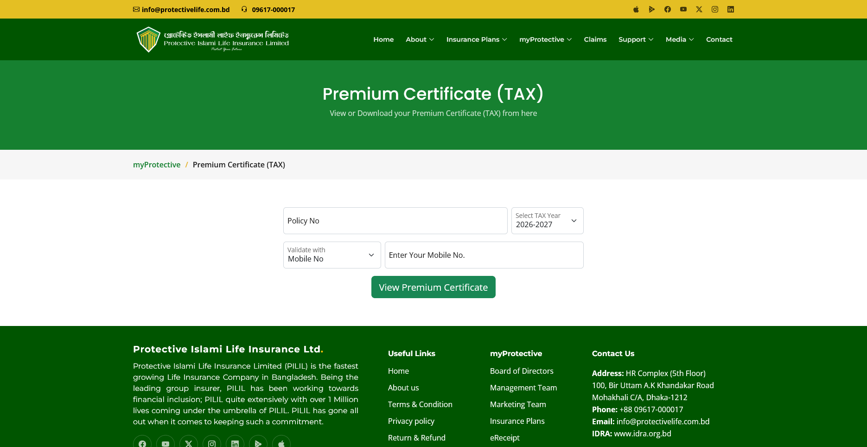Open the footer Marketing Team link

tap(518, 404)
